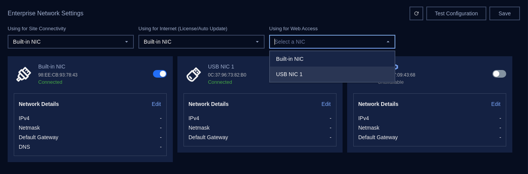
Task: Click the Default Gateway row for USB NIC 1
Action: coord(260,137)
